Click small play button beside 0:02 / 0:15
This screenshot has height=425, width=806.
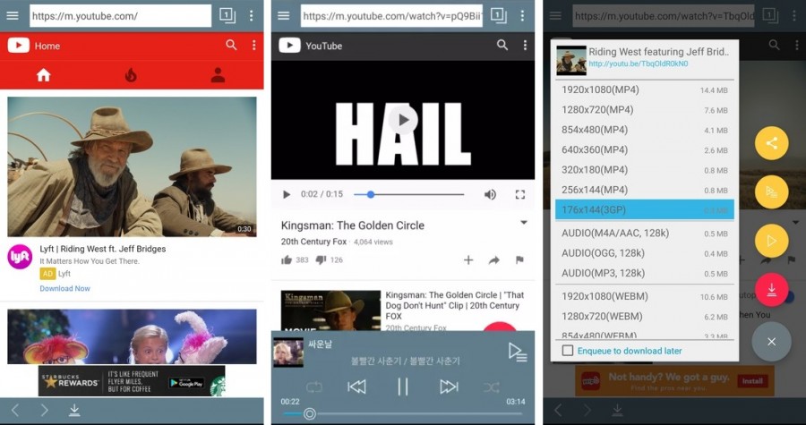pyautogui.click(x=287, y=194)
